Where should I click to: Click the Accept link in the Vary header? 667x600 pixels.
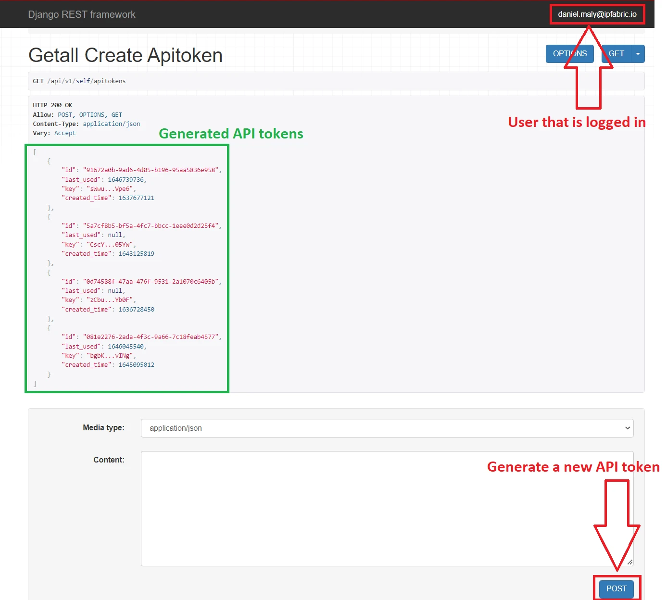click(x=65, y=133)
